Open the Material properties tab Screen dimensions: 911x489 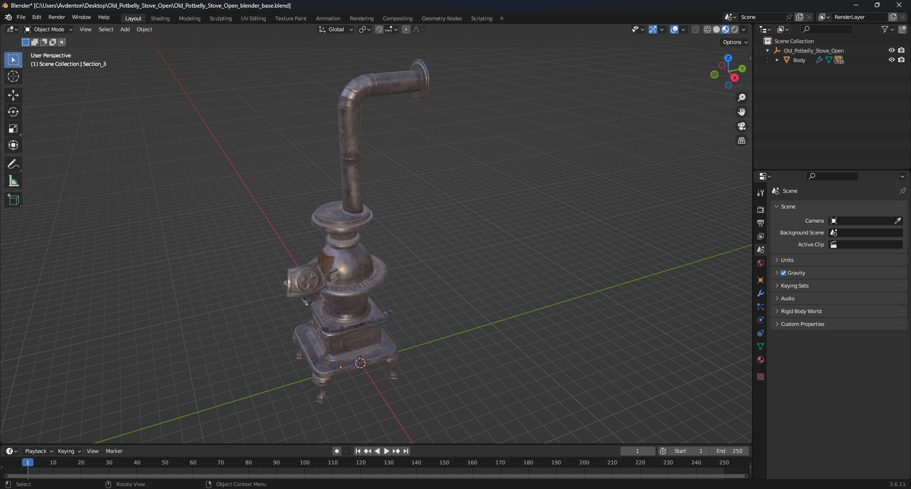click(761, 360)
